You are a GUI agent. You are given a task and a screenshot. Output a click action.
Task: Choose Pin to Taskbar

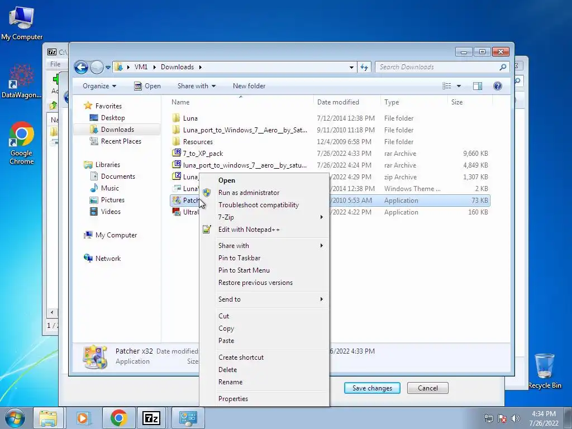pyautogui.click(x=264, y=258)
